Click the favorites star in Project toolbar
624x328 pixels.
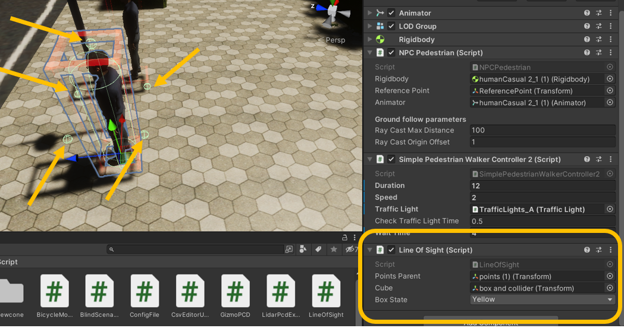point(334,250)
